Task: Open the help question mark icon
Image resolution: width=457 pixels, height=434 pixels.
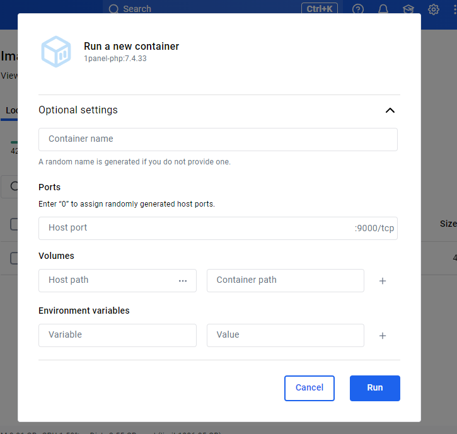Action: [x=358, y=9]
